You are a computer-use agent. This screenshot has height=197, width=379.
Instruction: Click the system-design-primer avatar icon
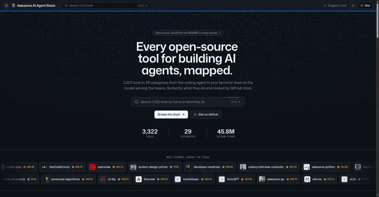pos(133,167)
